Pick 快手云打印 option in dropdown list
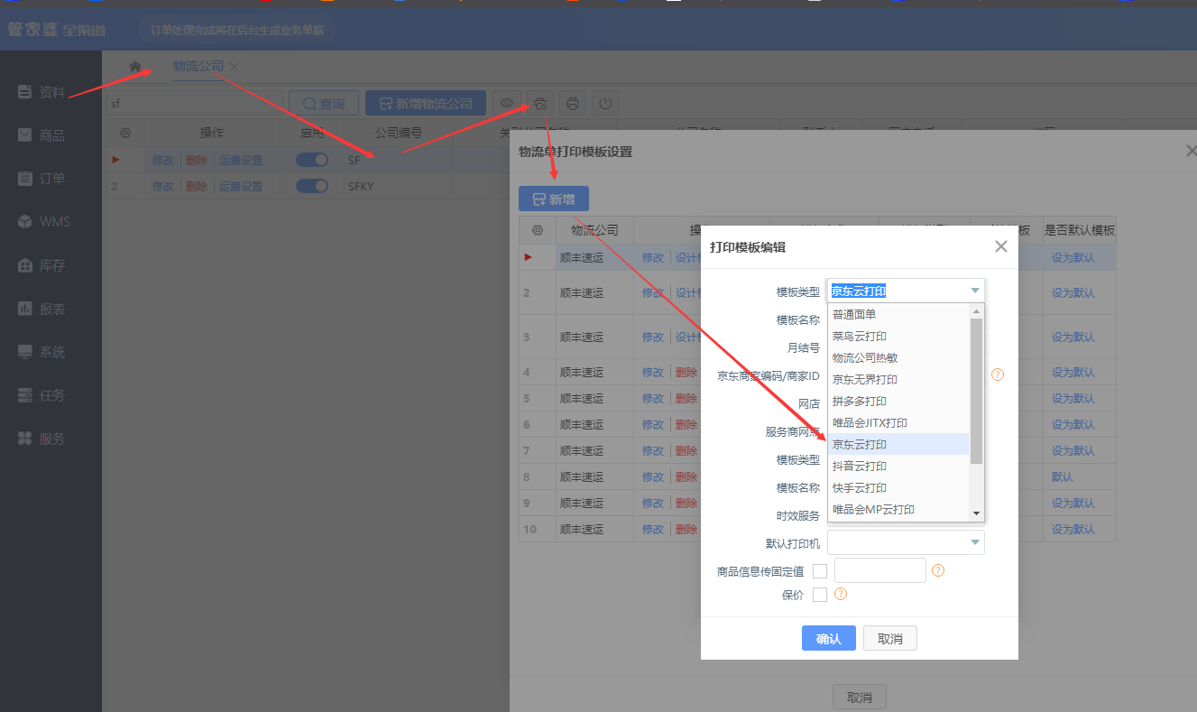Screen dimensions: 1197x712 tap(898, 487)
